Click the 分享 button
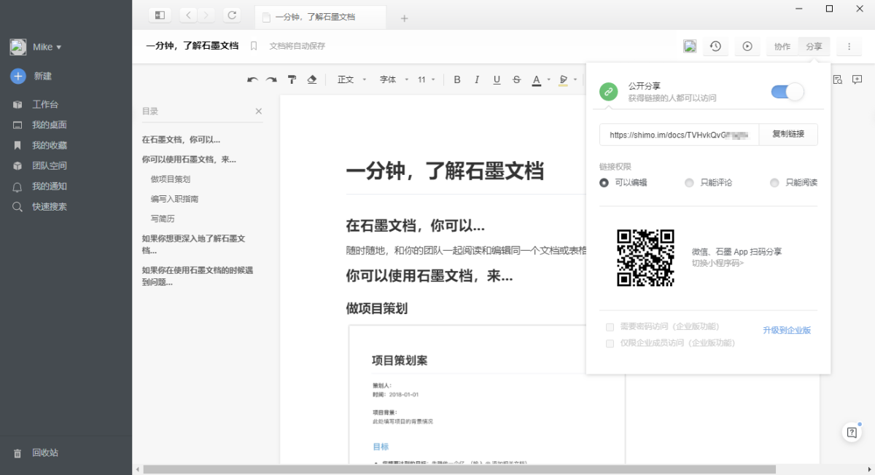This screenshot has height=475, width=875. 814,46
